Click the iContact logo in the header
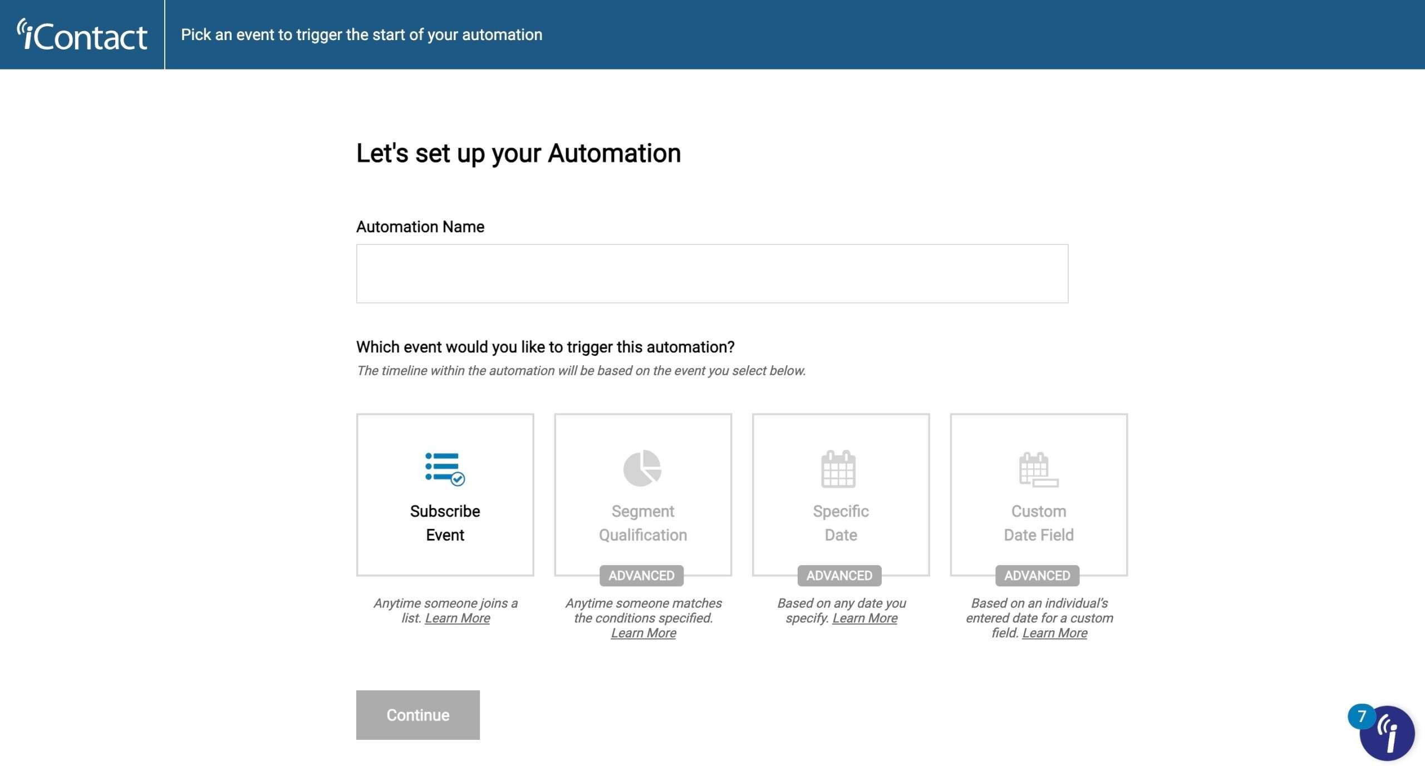The image size is (1425, 771). tap(83, 34)
